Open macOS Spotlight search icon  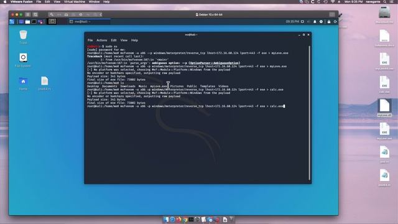click(385, 2)
